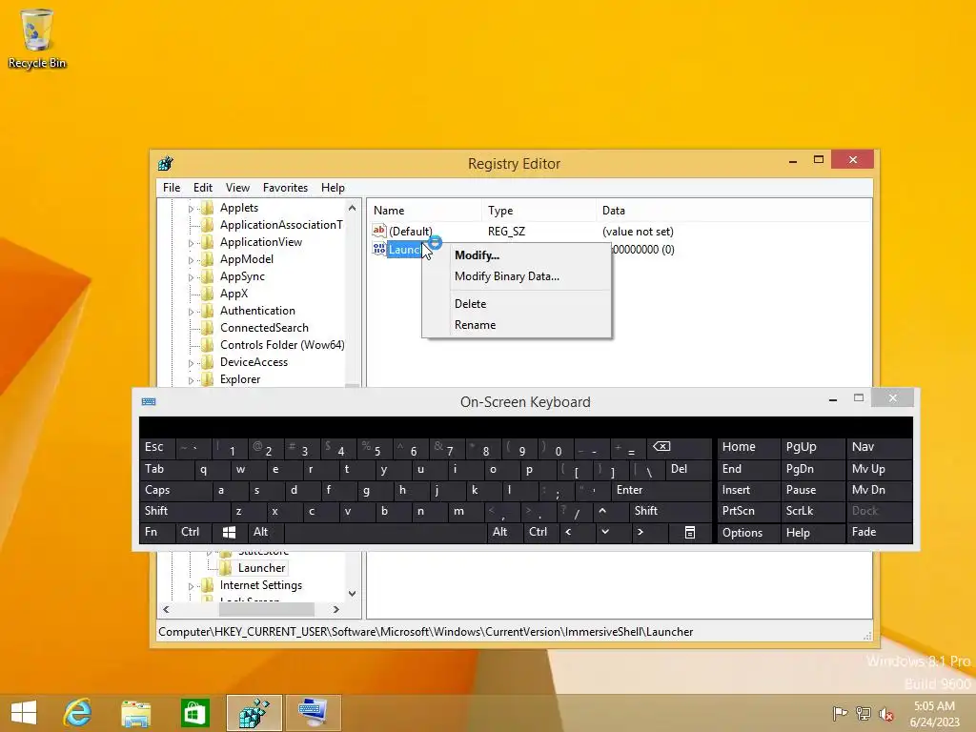Click the Launcher folder icon in tree
This screenshot has width=976, height=732.
pyautogui.click(x=226, y=568)
